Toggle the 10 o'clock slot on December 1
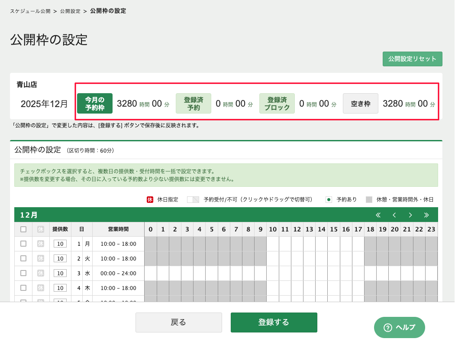Image resolution: width=455 pixels, height=342 pixels. [x=273, y=244]
